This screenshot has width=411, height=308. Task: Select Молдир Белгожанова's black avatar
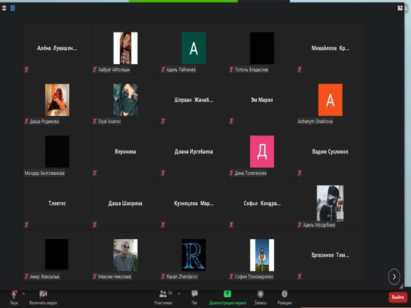pyautogui.click(x=57, y=151)
